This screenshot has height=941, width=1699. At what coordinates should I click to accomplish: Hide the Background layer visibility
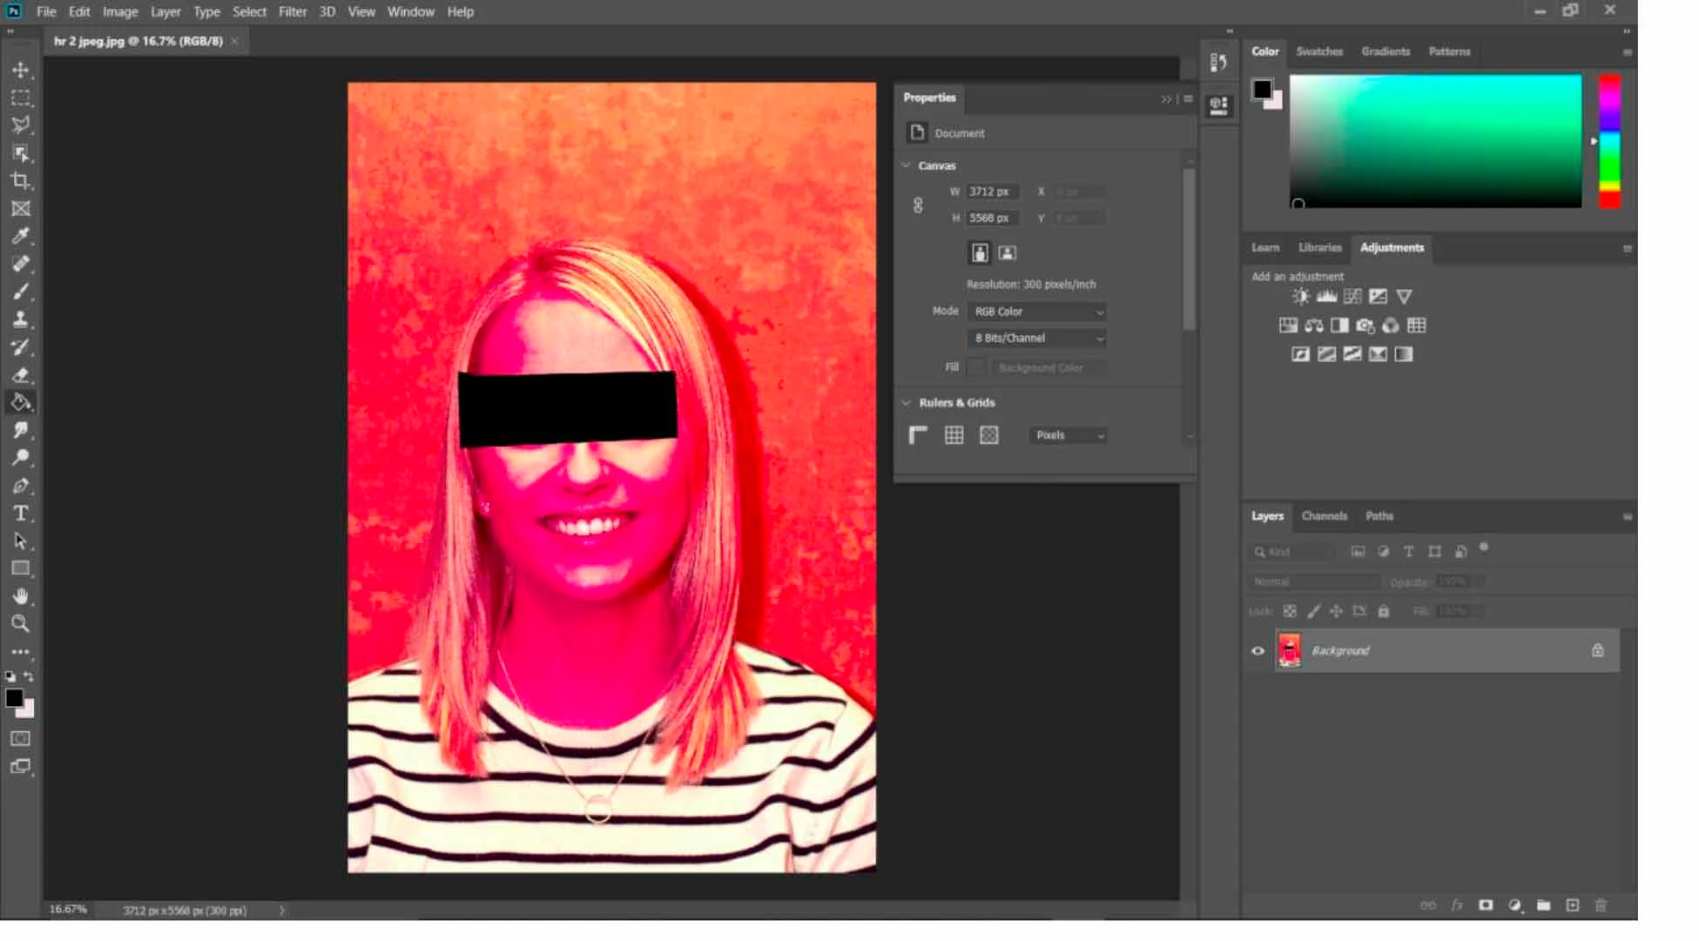pyautogui.click(x=1257, y=651)
